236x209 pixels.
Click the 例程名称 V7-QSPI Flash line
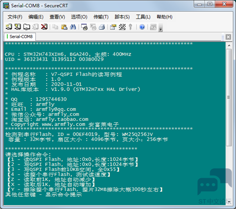(63, 74)
